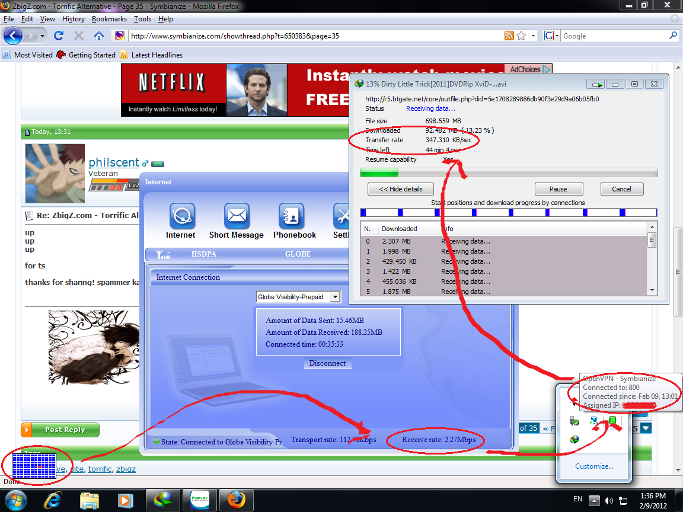The image size is (683, 512).
Task: Open Windows Explorer from taskbar
Action: 90,501
